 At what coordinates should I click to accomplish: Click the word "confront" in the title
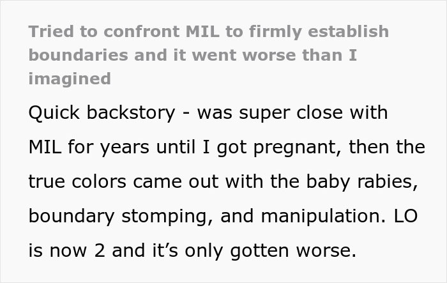(128, 31)
